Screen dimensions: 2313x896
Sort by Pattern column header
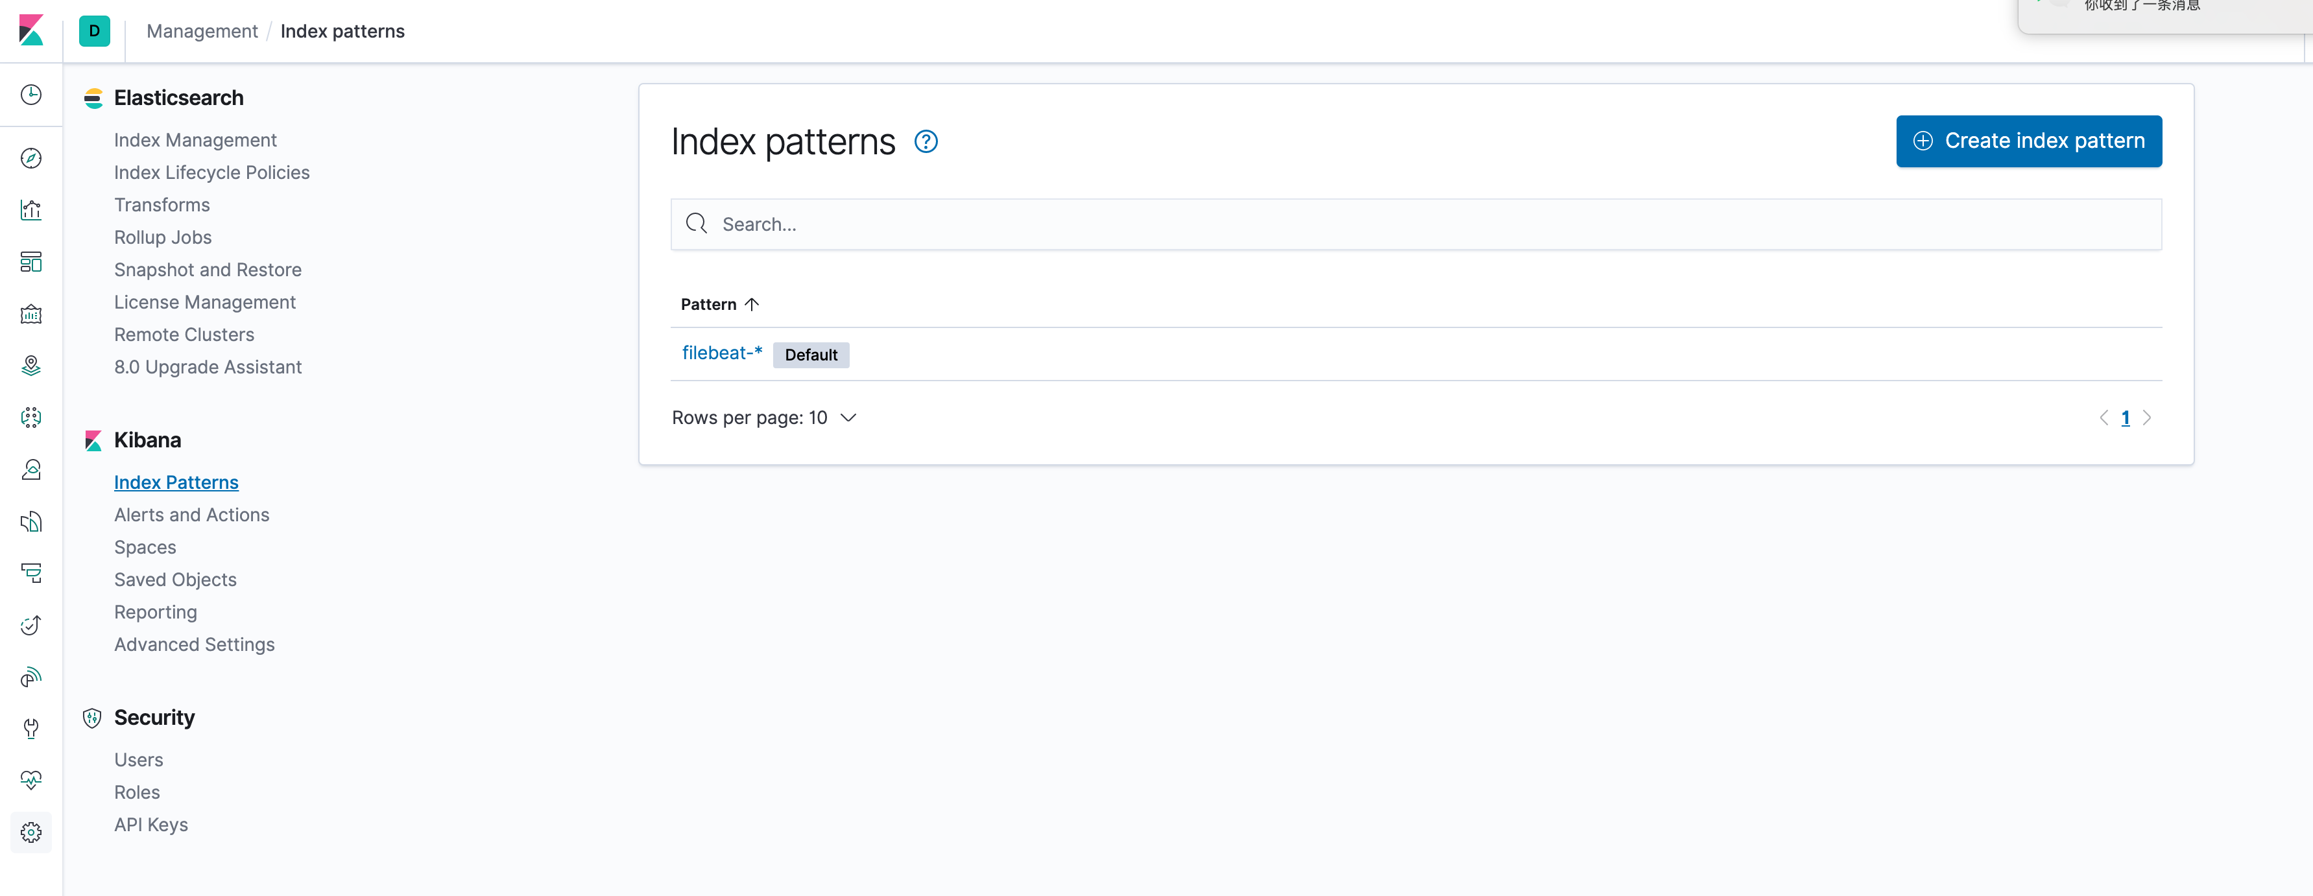[x=719, y=304]
